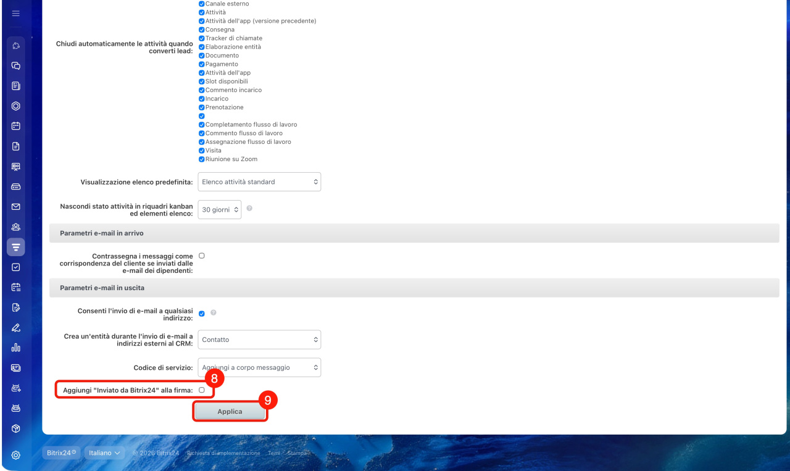The height and width of the screenshot is (471, 790).
Task: Click the Applica button
Action: click(x=230, y=412)
